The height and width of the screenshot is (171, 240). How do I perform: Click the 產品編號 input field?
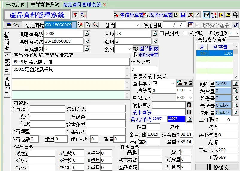coord(60,25)
